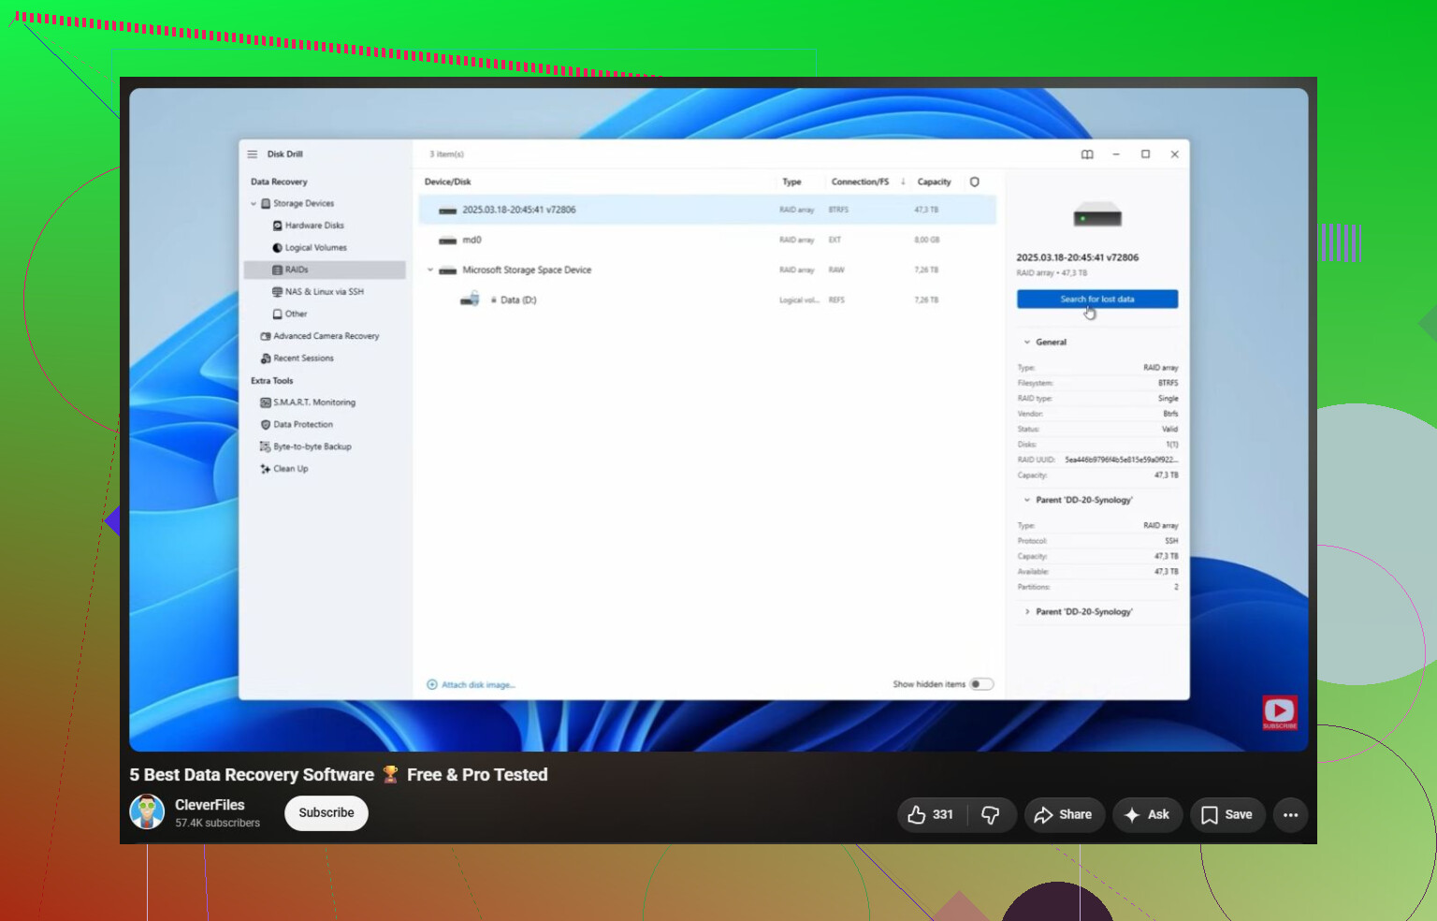
Task: Open more actions ellipsis menu
Action: 1290,815
